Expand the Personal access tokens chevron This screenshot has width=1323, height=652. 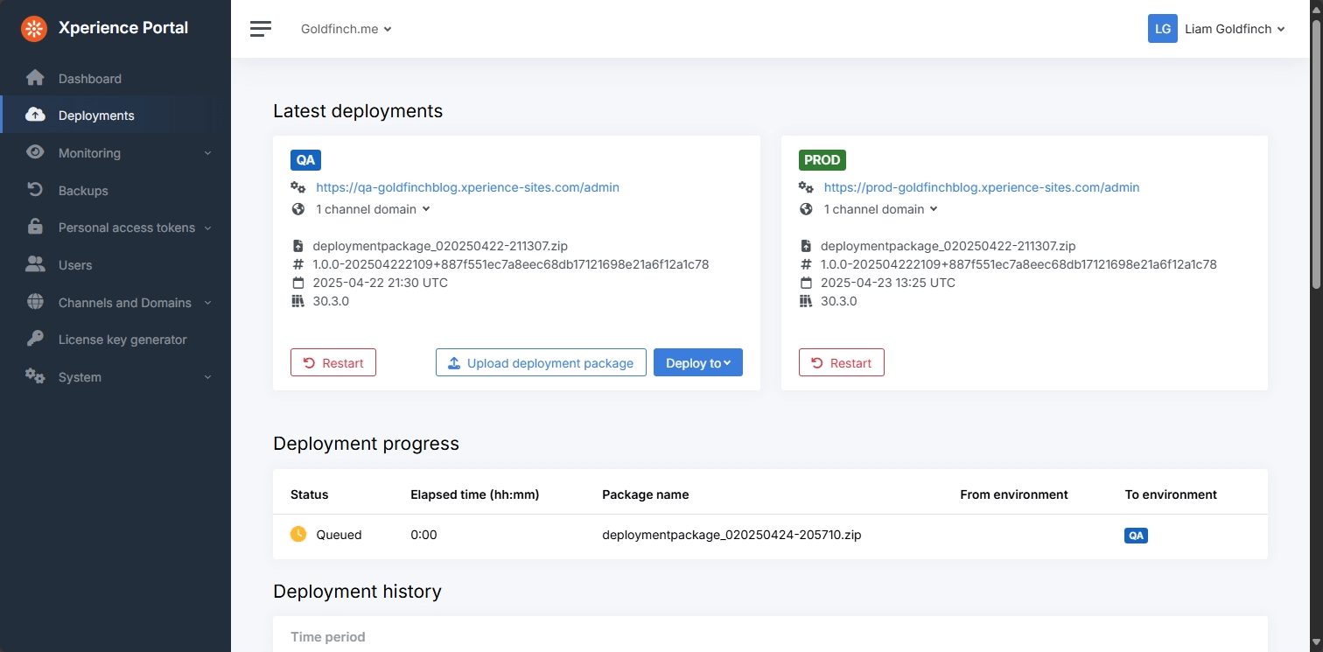208,228
